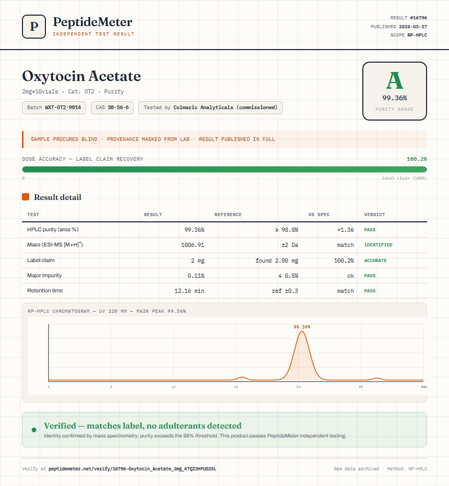This screenshot has width=449, height=486.
Task: Click the 1006.91 mass result
Action: point(193,245)
